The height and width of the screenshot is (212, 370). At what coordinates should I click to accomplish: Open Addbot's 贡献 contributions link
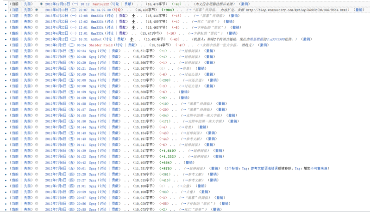(121, 39)
